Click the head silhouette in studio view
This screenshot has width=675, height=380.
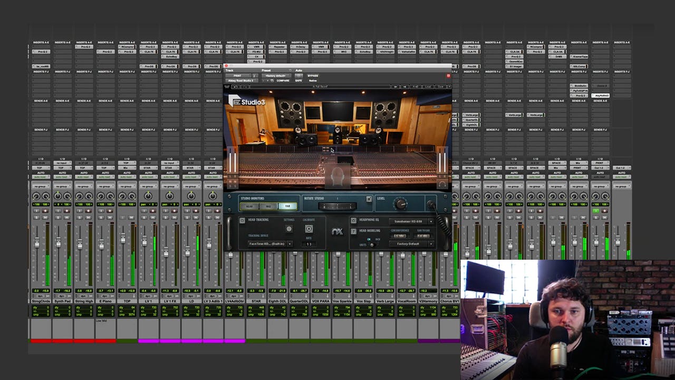(337, 177)
